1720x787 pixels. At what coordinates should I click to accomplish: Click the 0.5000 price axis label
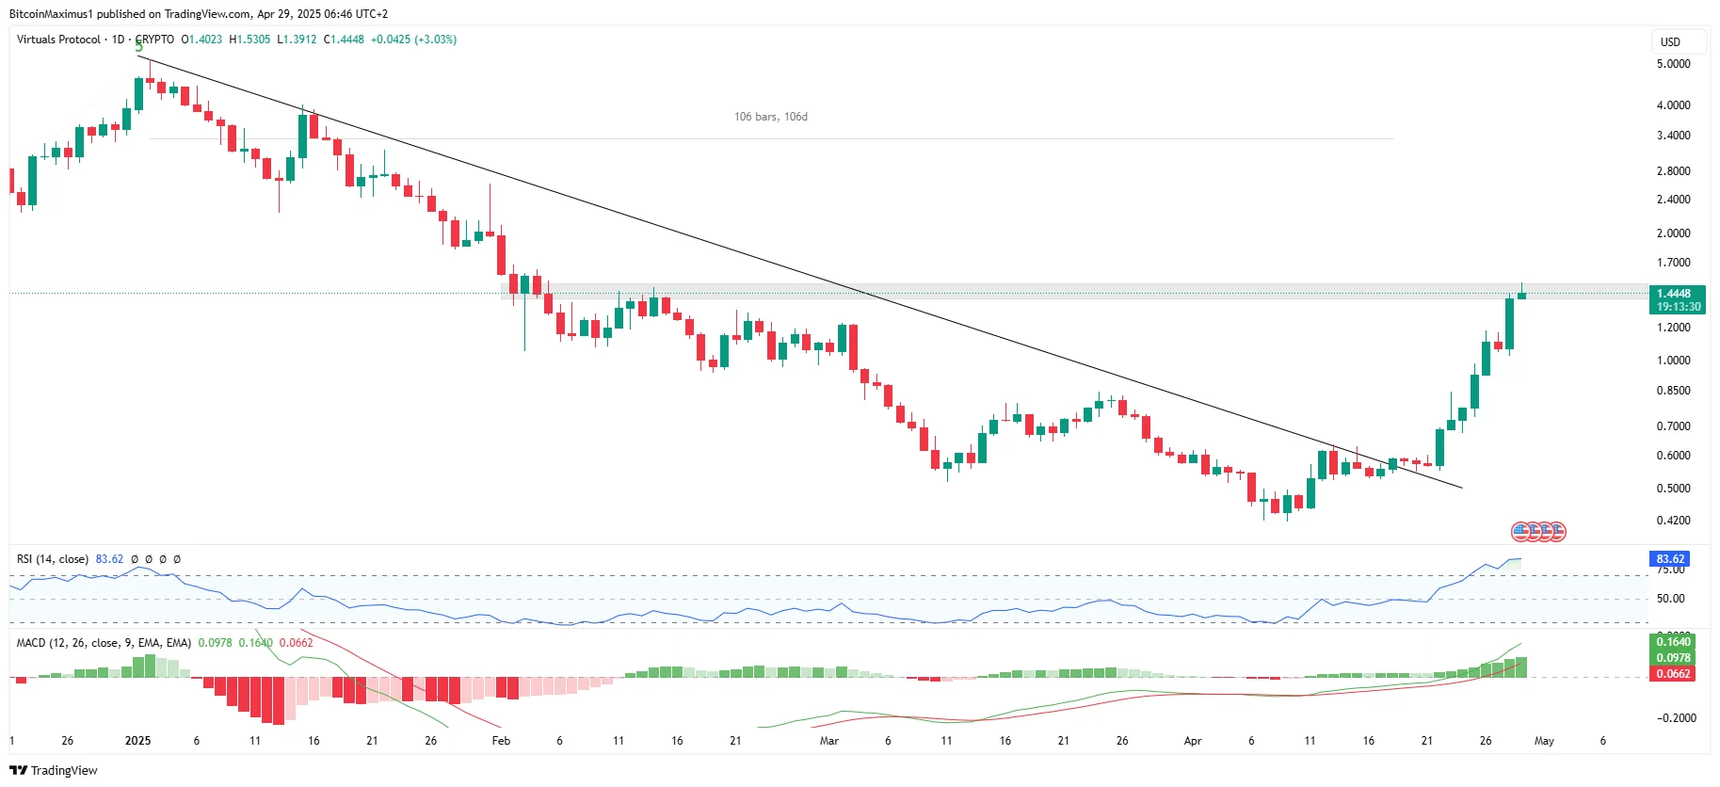click(1673, 489)
